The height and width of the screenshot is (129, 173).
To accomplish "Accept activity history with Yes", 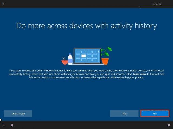I will point(155,113).
